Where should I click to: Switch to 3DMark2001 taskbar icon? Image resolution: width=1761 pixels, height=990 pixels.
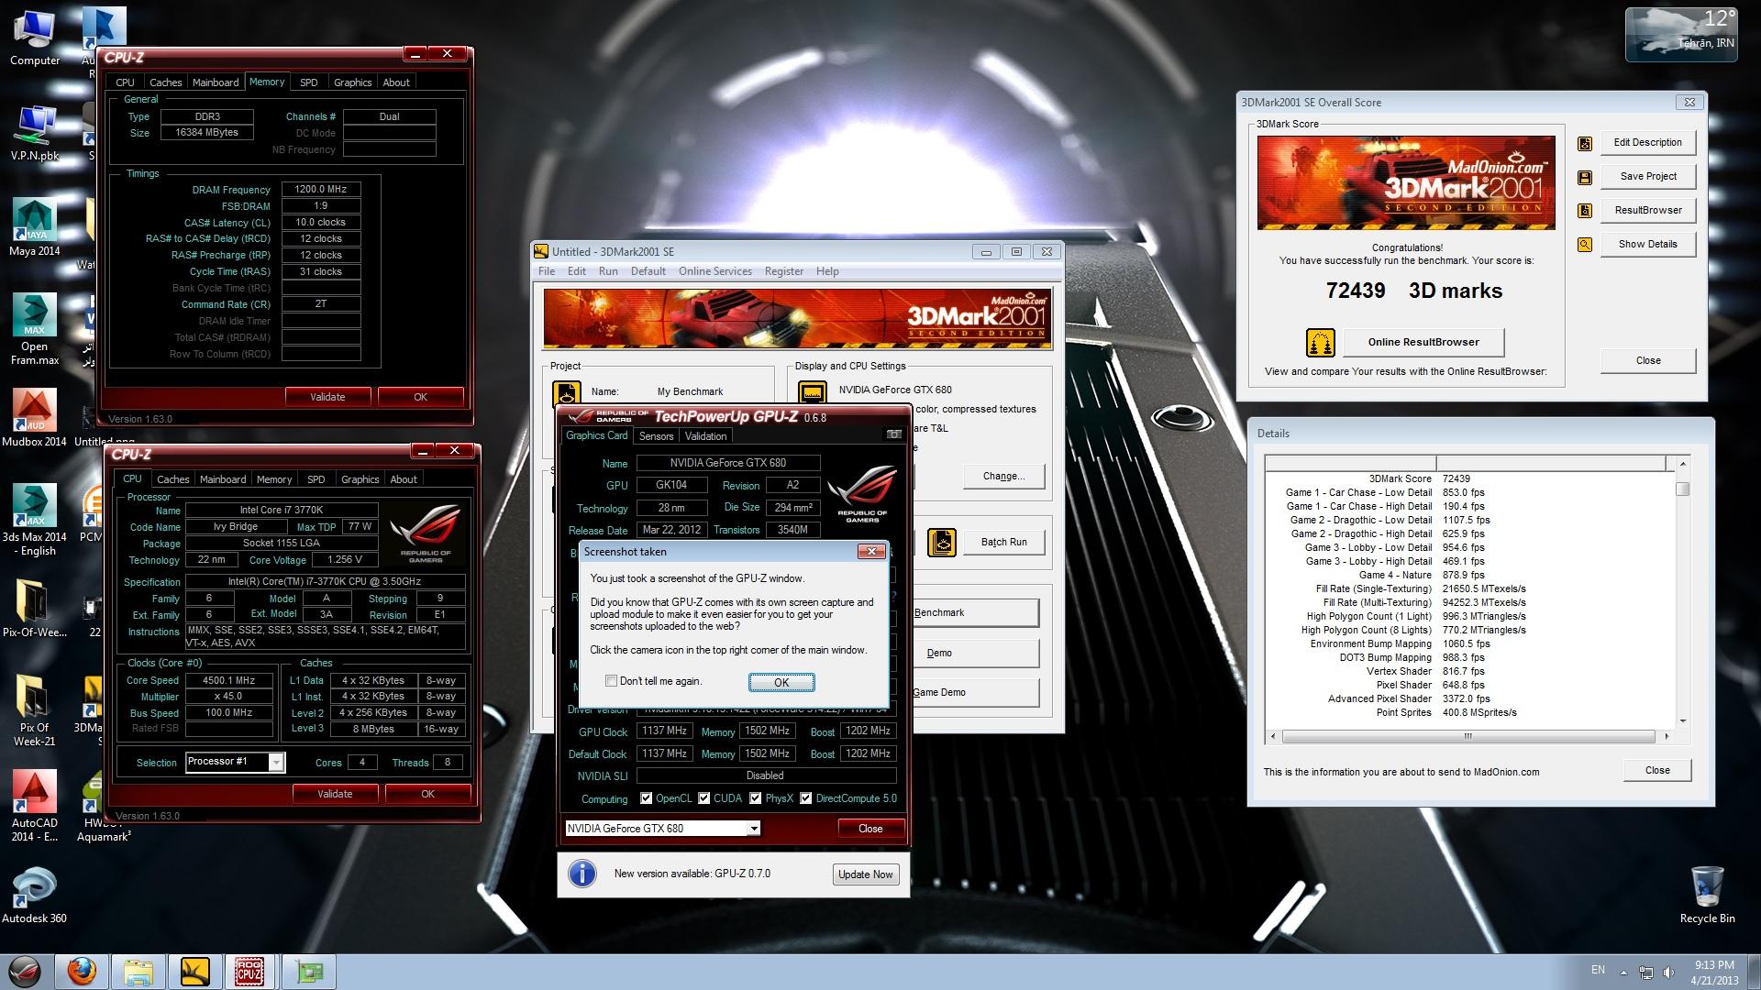tap(195, 972)
